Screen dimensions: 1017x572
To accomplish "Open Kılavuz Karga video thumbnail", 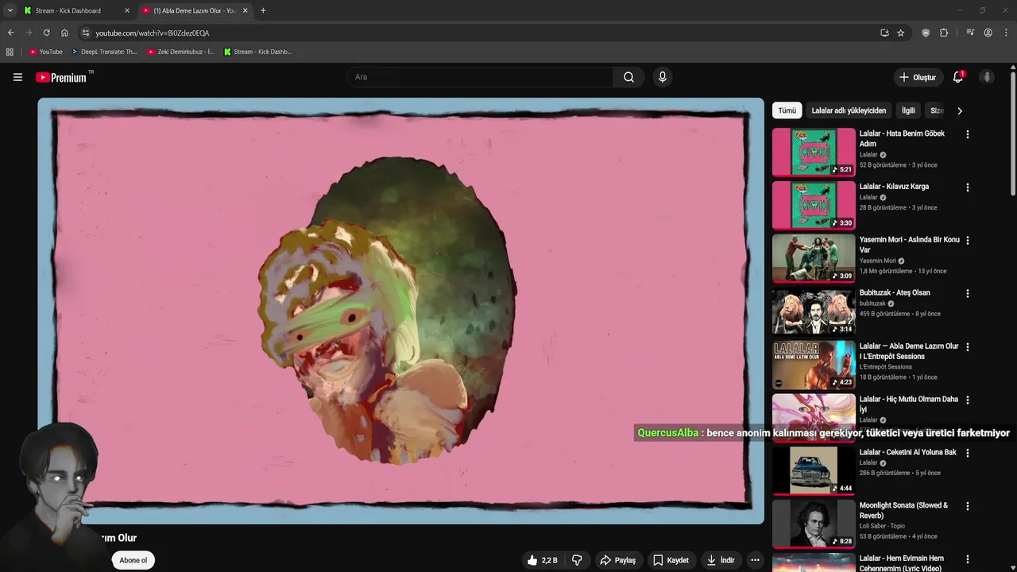I will pos(814,205).
